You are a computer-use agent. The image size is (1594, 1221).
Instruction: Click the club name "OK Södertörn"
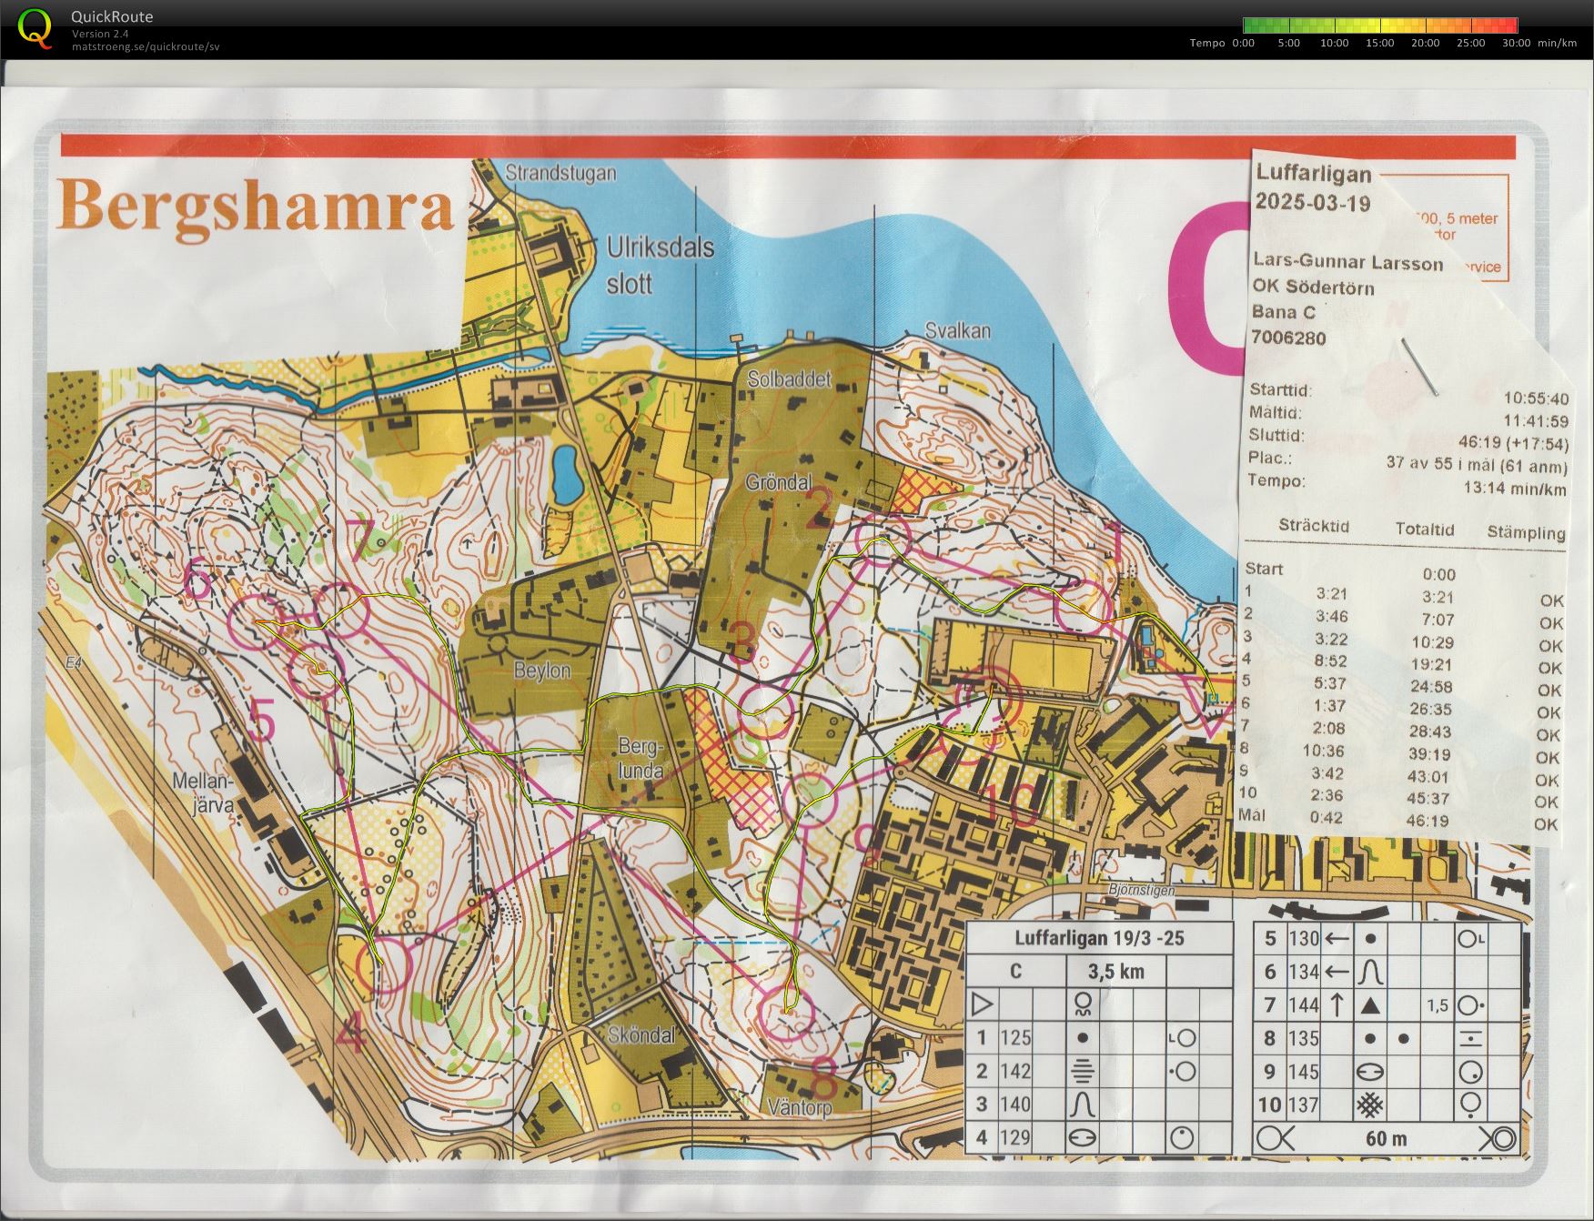[x=1313, y=288]
